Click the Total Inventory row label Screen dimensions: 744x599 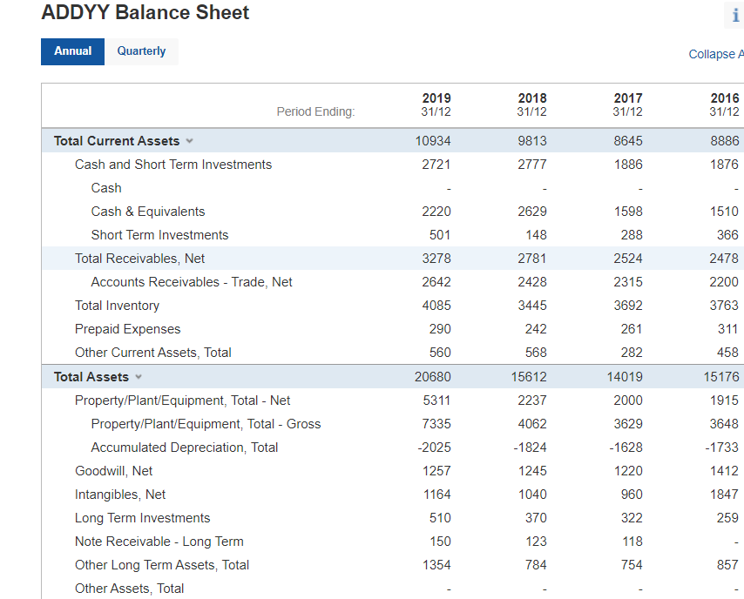click(118, 306)
